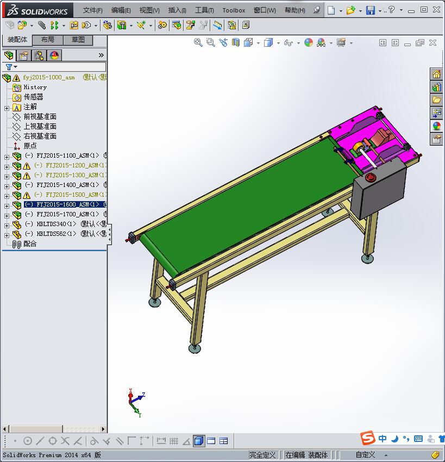The width and height of the screenshot is (445, 462).
Task: Click the Bill of Materials icon
Action: pos(177,26)
